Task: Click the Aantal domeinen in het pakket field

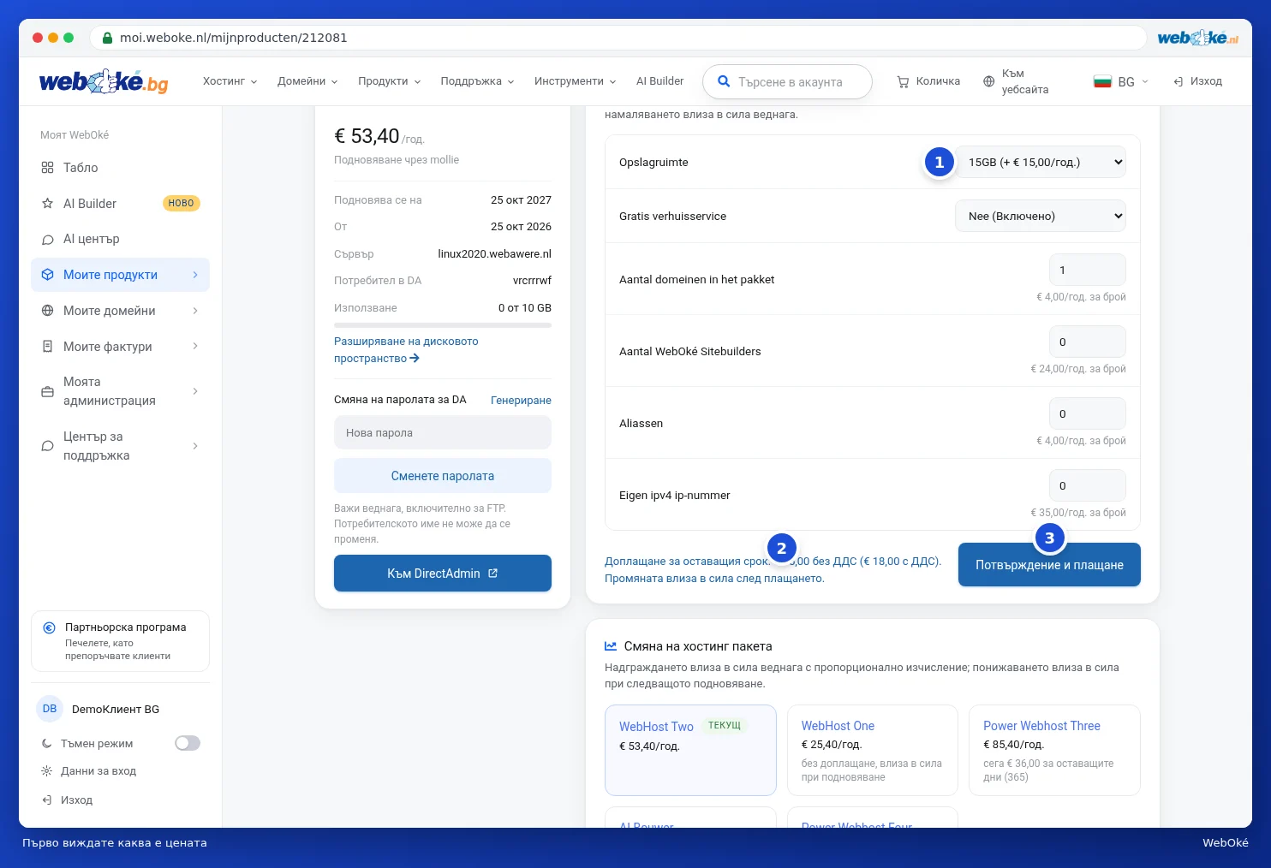Action: click(x=1088, y=271)
